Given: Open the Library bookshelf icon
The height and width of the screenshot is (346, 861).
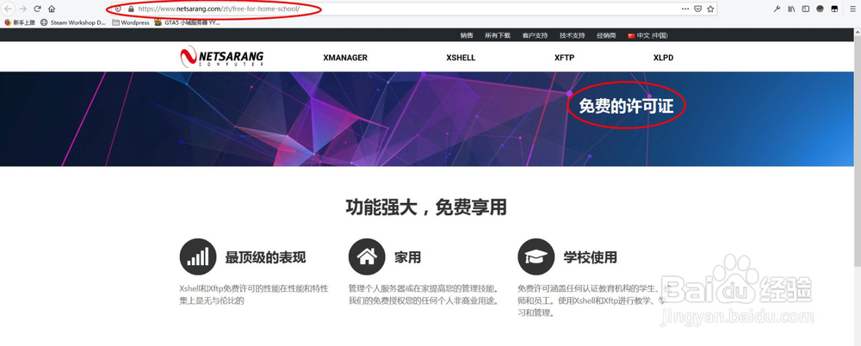Looking at the screenshot, I should click(792, 9).
